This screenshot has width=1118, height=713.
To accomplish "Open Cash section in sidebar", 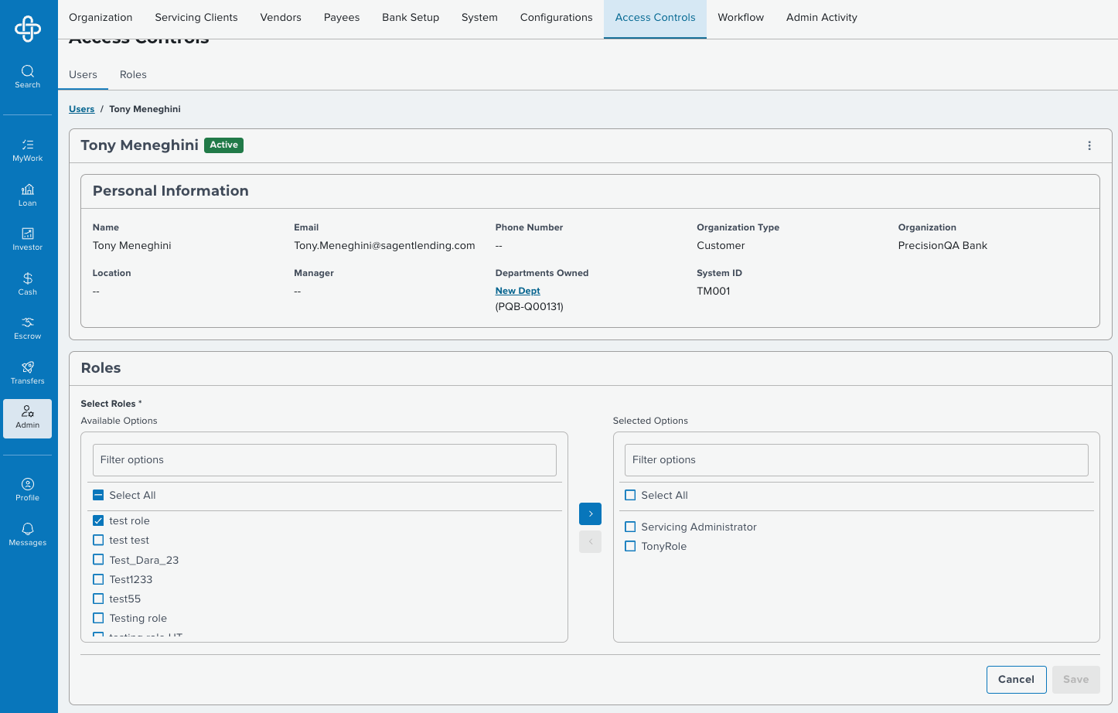I will 28,284.
